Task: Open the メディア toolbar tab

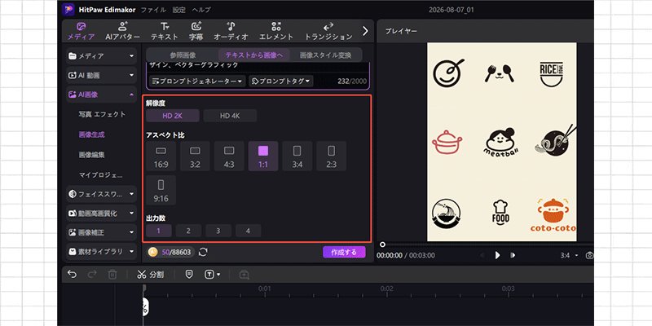Action: [x=81, y=32]
